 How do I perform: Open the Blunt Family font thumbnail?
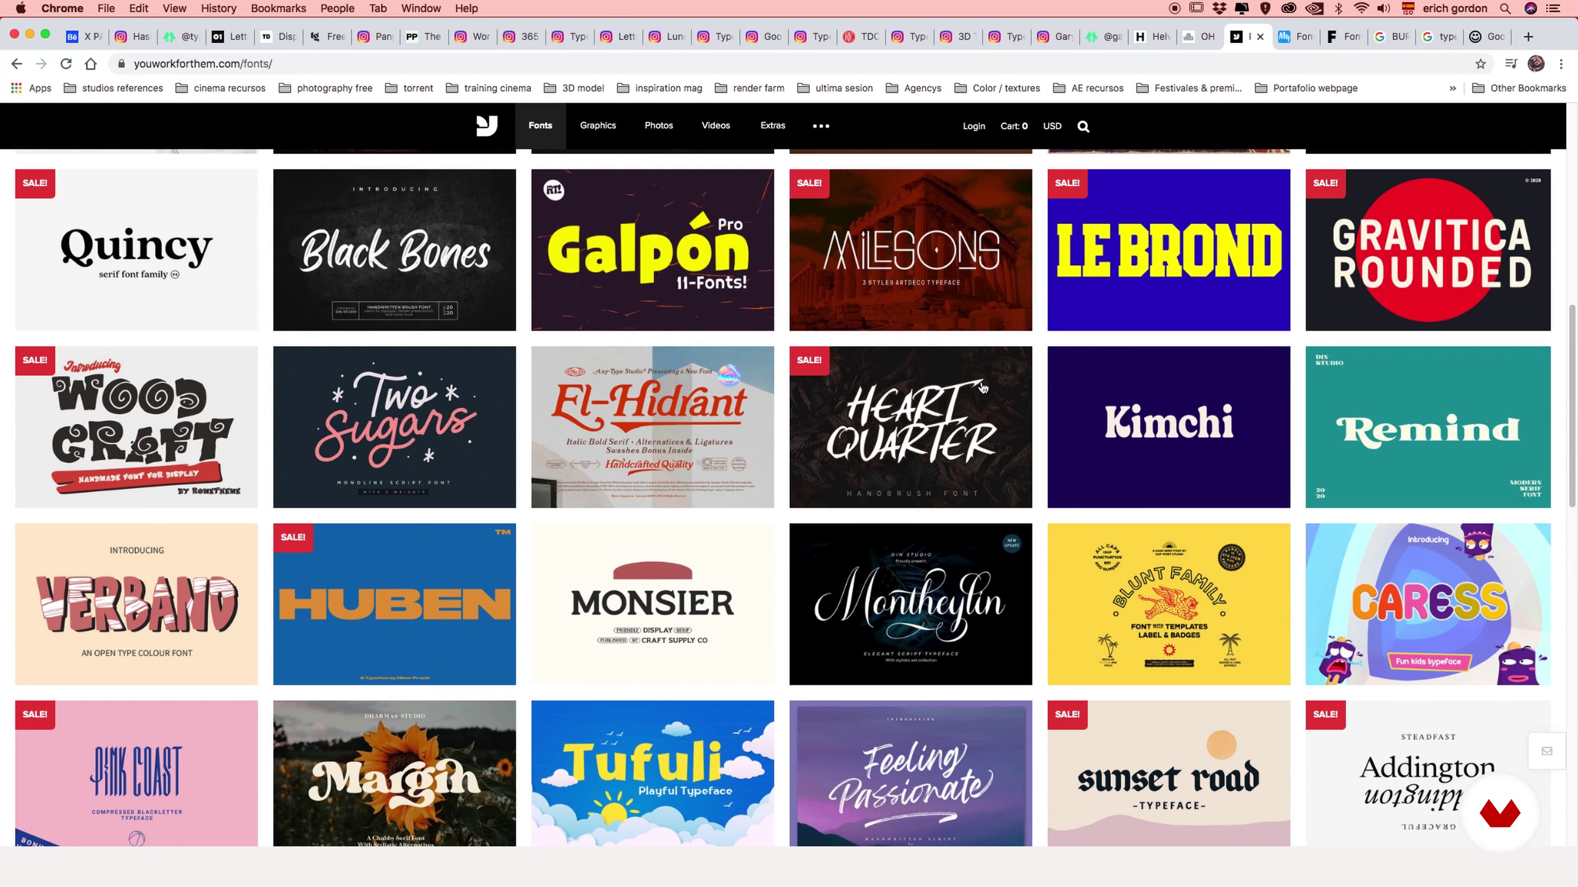point(1169,604)
